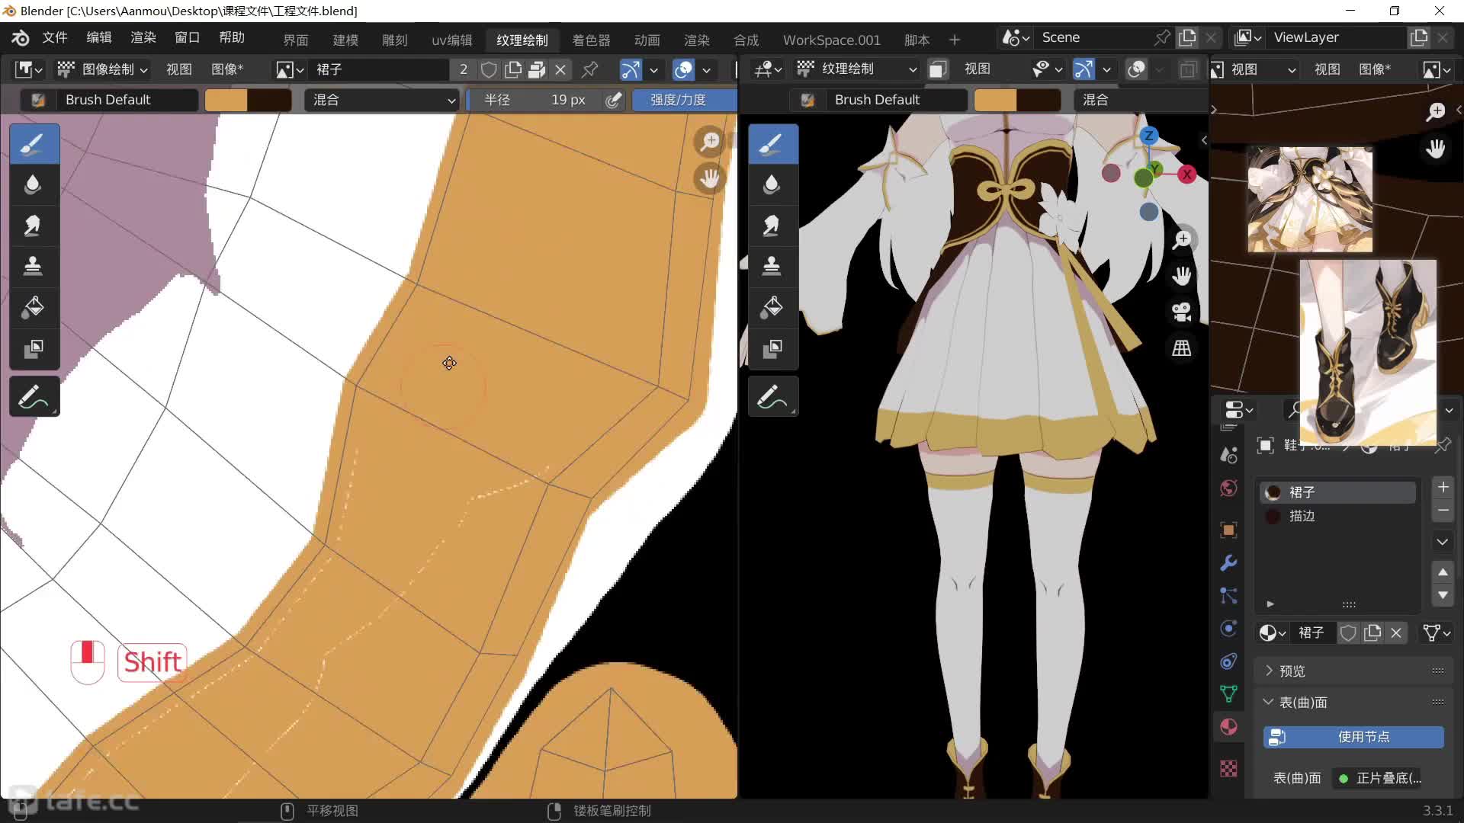The width and height of the screenshot is (1464, 823).
Task: Toggle gizmo display in image editor header
Action: 631,69
